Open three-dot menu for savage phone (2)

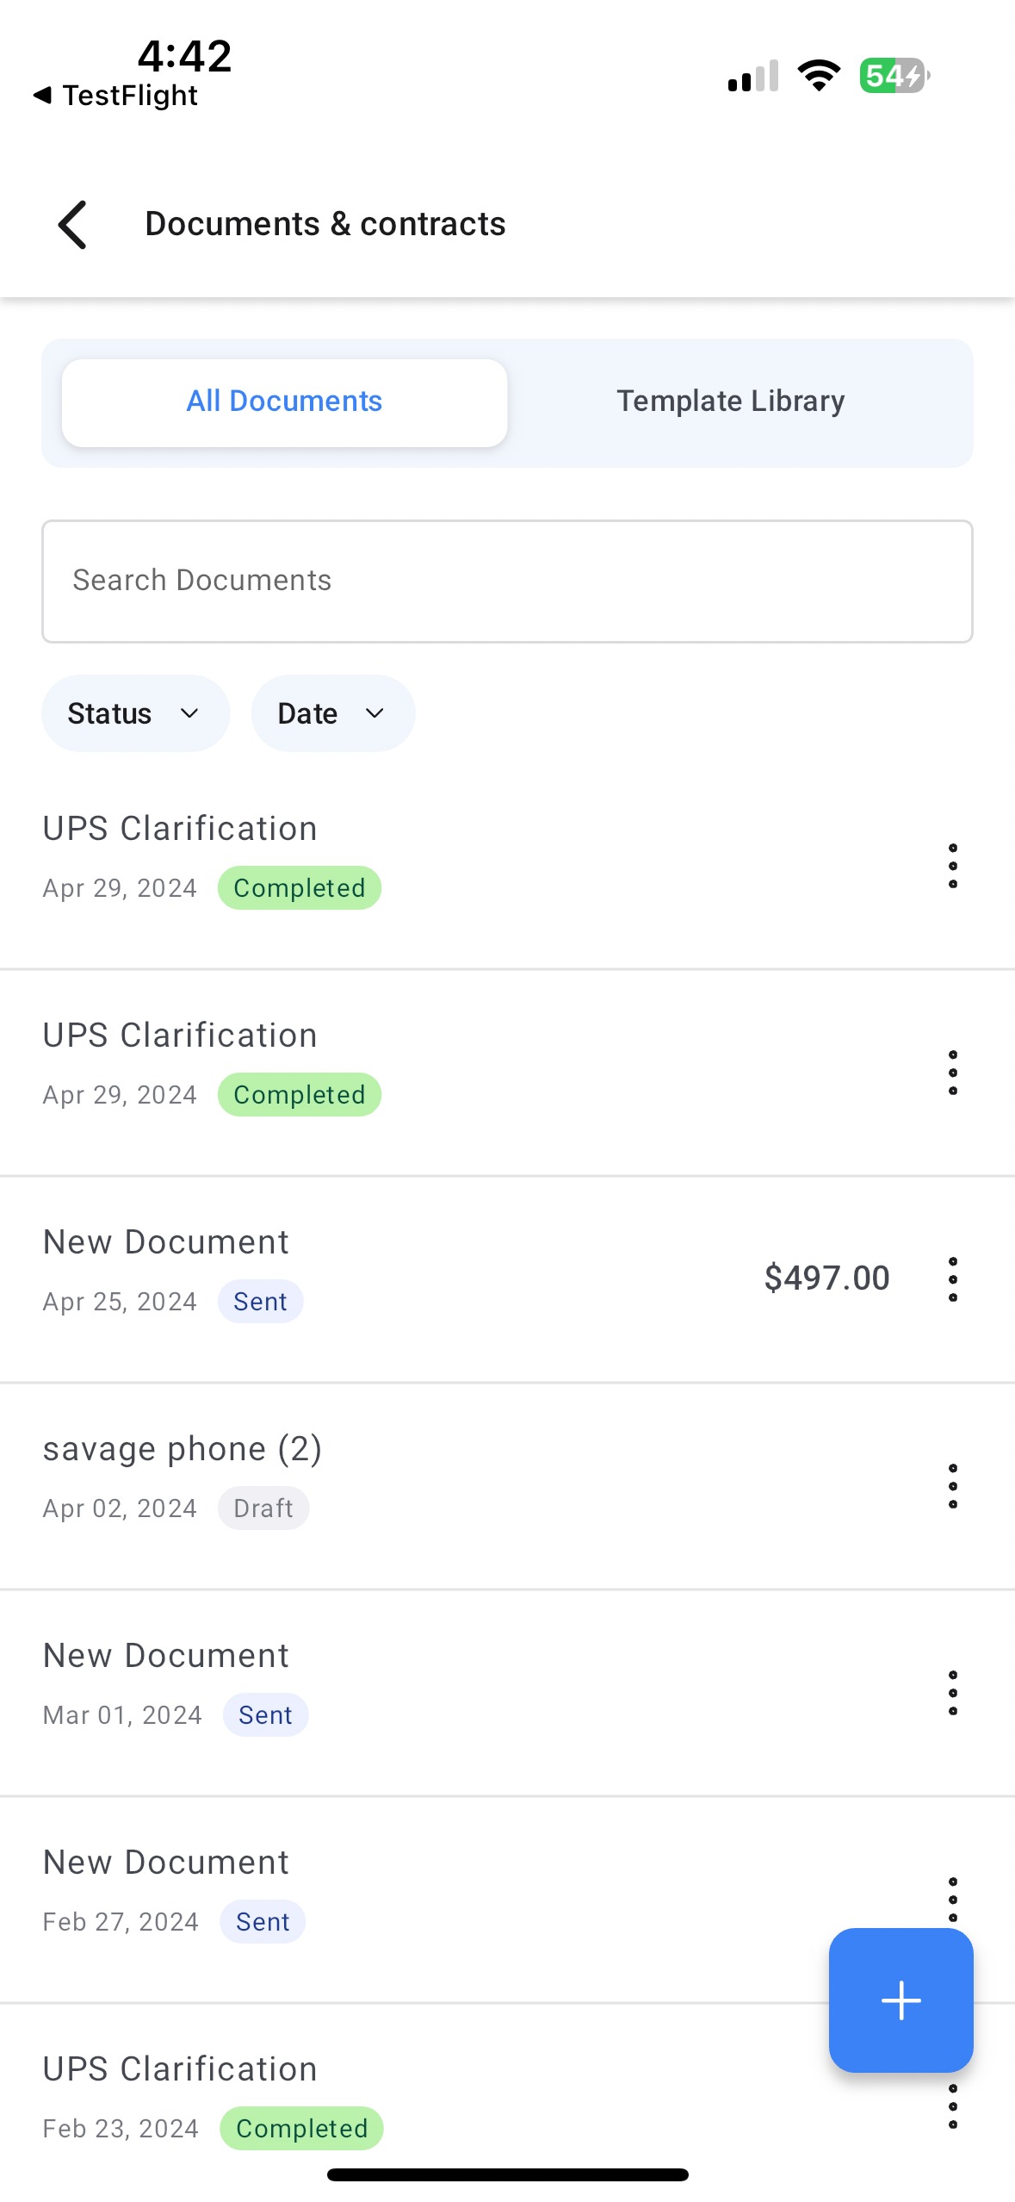[952, 1486]
